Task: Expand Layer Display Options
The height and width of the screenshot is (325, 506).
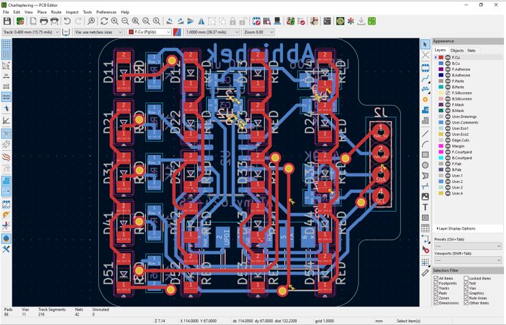Action: pyautogui.click(x=456, y=229)
